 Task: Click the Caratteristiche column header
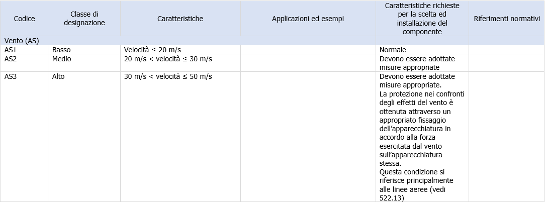179,19
